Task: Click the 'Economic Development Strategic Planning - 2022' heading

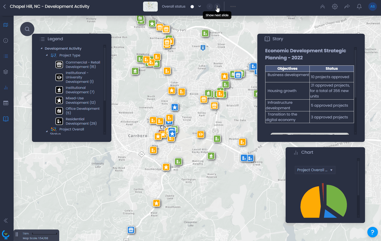Action: tap(306, 54)
